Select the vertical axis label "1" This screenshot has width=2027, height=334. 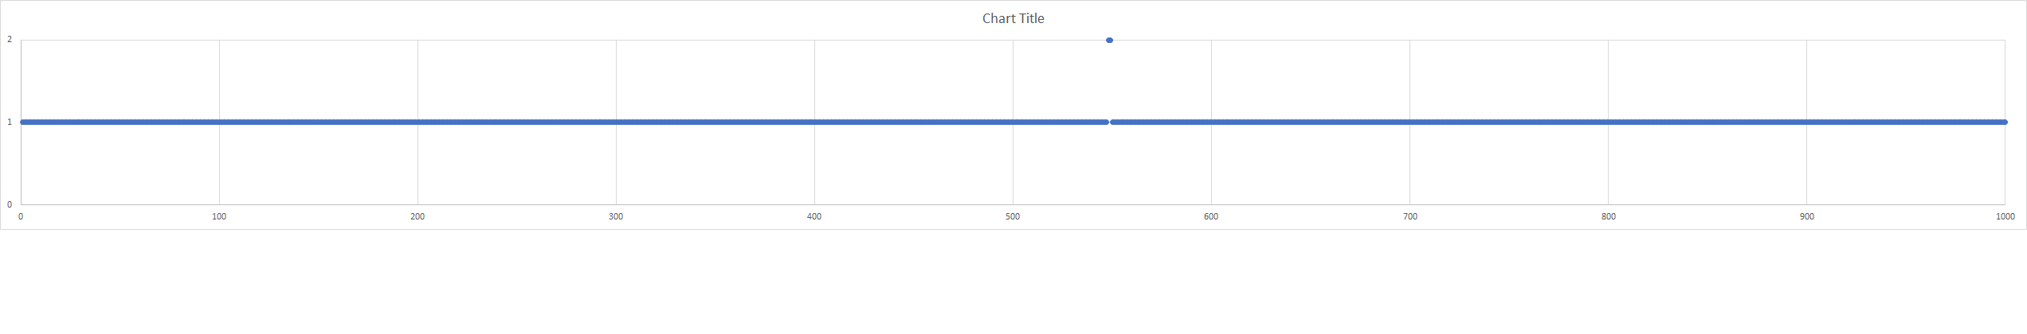point(10,122)
